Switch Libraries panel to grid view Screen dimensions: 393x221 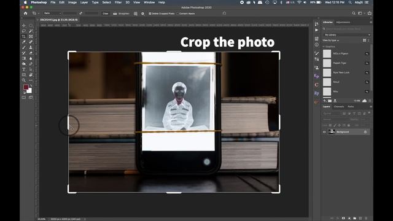(x=364, y=41)
